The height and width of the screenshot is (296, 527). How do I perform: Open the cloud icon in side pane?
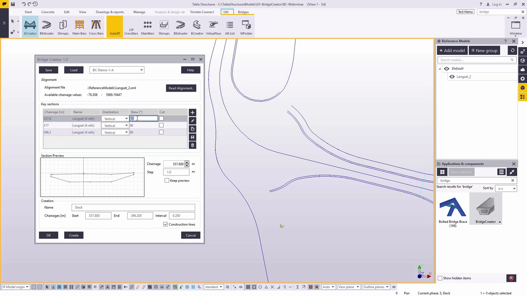(x=523, y=69)
